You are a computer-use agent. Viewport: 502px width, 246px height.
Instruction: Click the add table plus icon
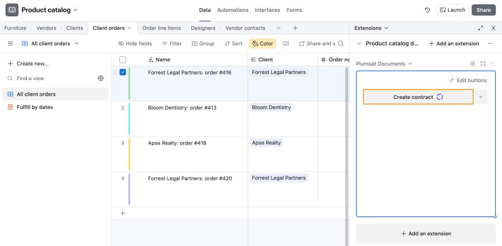pos(295,28)
